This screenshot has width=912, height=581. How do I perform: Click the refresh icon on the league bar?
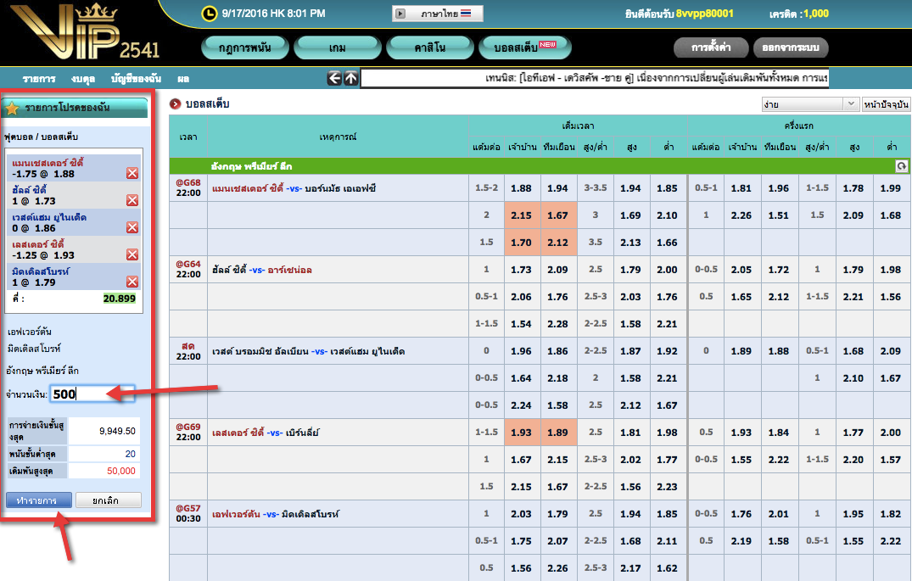[901, 166]
